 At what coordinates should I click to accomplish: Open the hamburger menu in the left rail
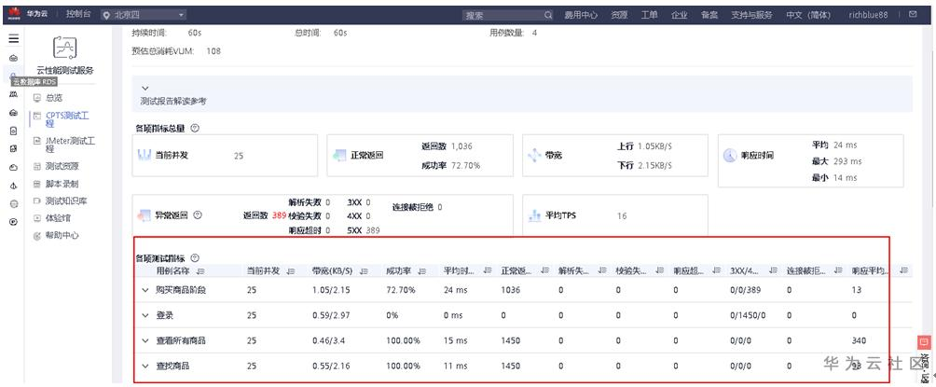[13, 39]
